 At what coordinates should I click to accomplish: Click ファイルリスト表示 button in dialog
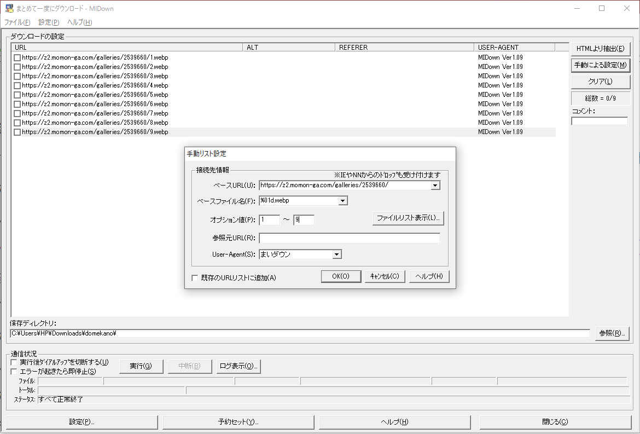coord(408,218)
